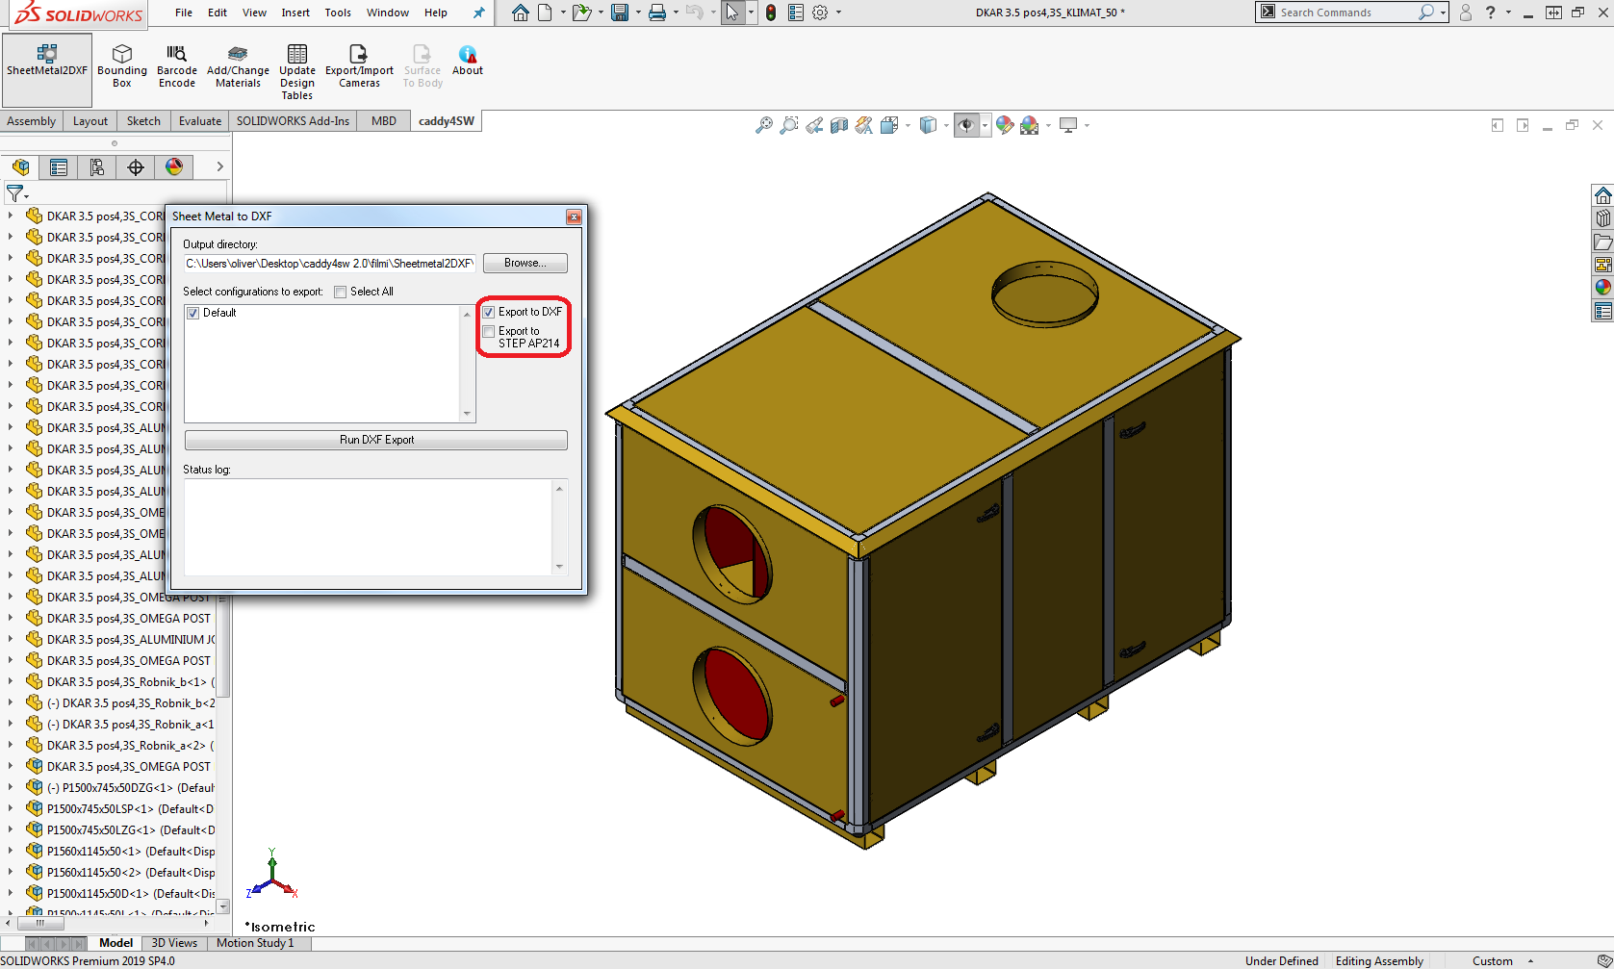Image resolution: width=1614 pixels, height=969 pixels.
Task: Open the Bounding Box tool
Action: (x=122, y=64)
